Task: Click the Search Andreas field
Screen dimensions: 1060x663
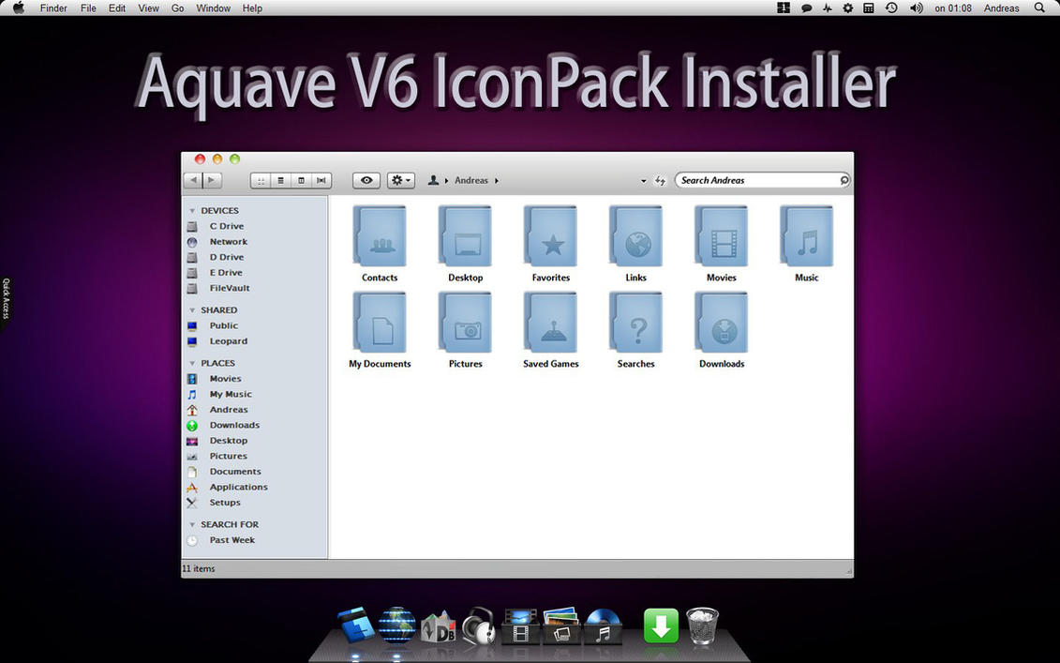Action: (763, 181)
